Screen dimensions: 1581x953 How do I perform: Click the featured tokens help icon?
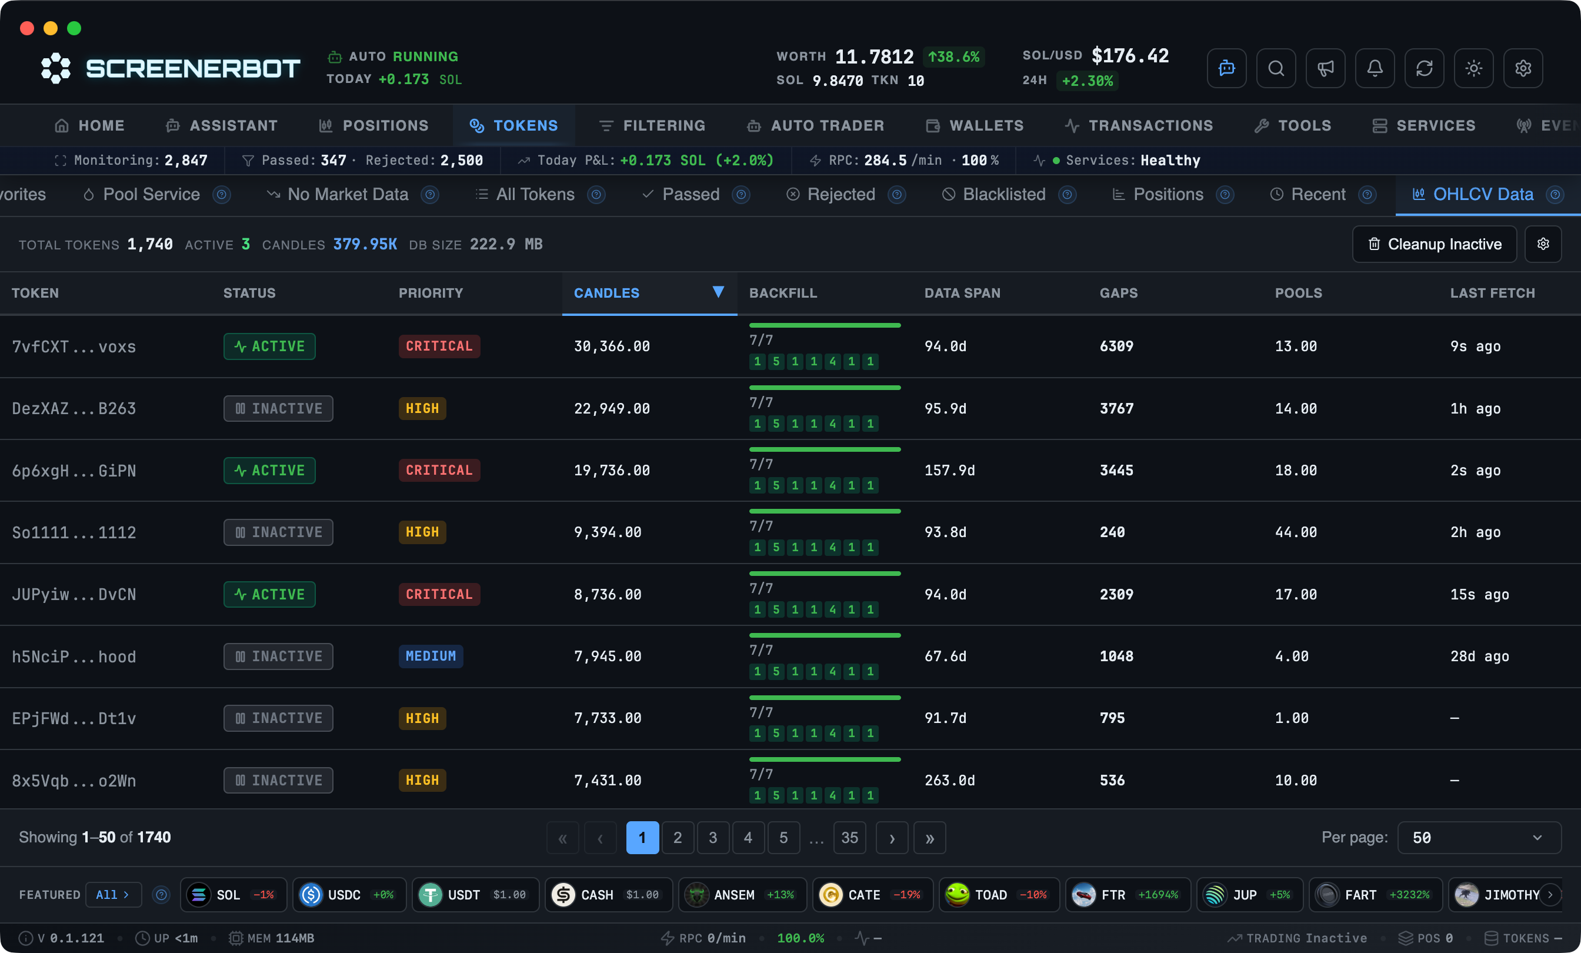(161, 895)
